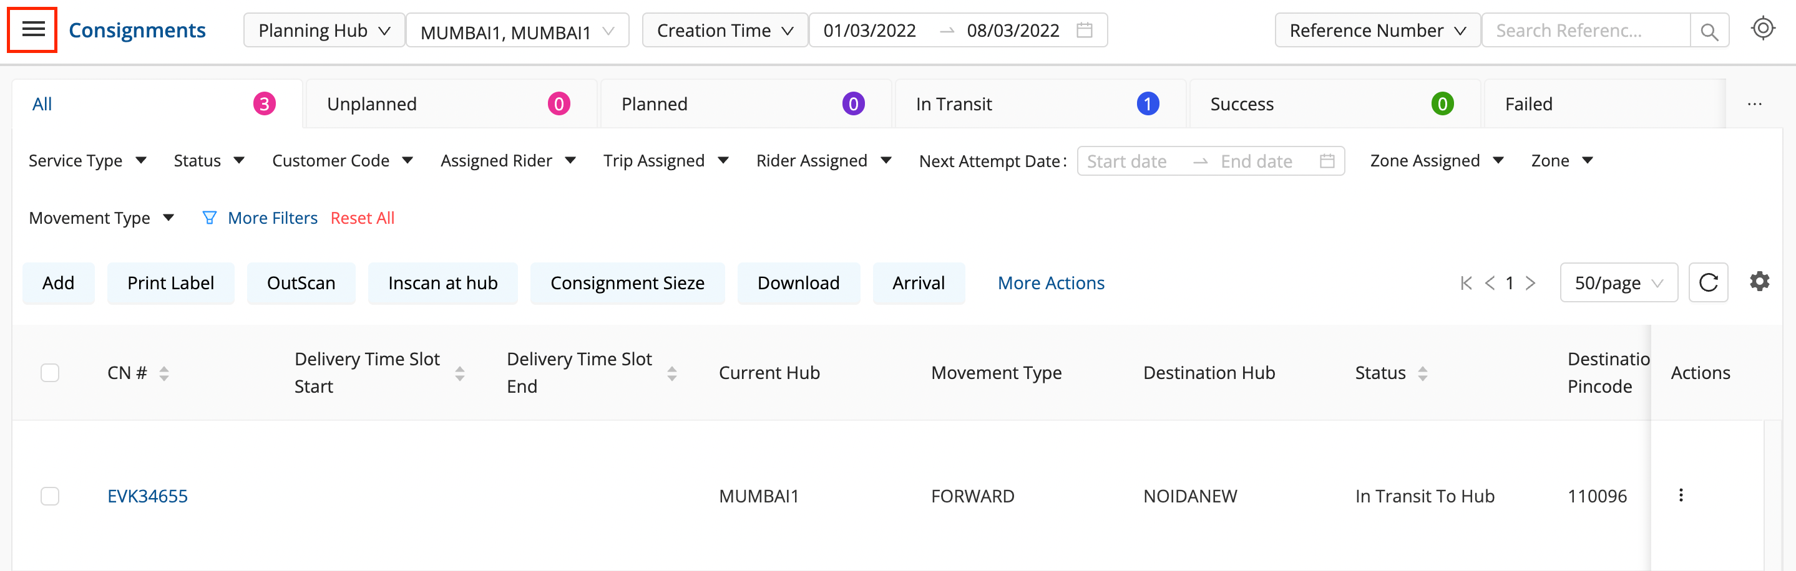The image size is (1796, 571).
Task: Refresh the consignments table
Action: click(x=1708, y=283)
